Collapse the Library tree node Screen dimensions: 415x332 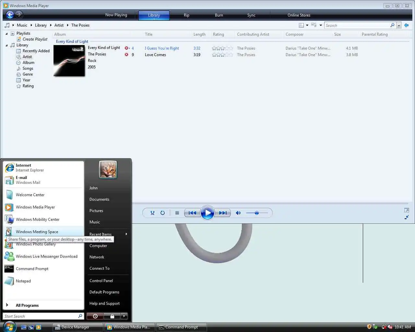(x=6, y=45)
